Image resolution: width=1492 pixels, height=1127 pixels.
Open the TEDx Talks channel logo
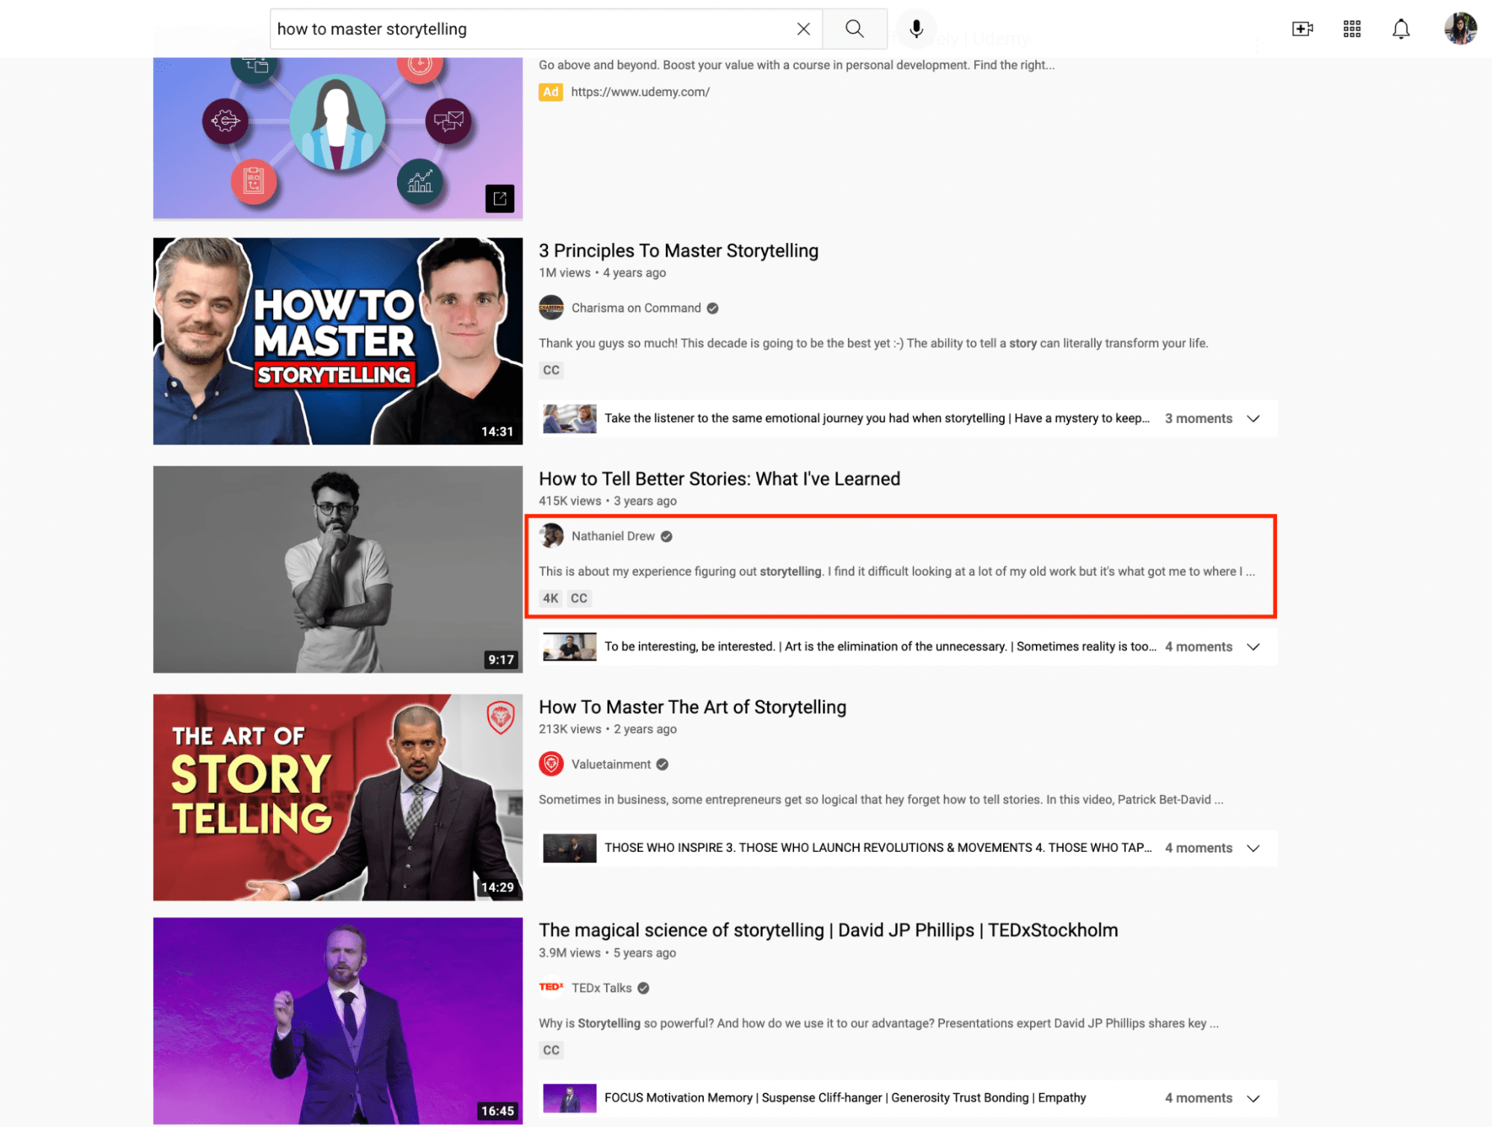pyautogui.click(x=551, y=988)
